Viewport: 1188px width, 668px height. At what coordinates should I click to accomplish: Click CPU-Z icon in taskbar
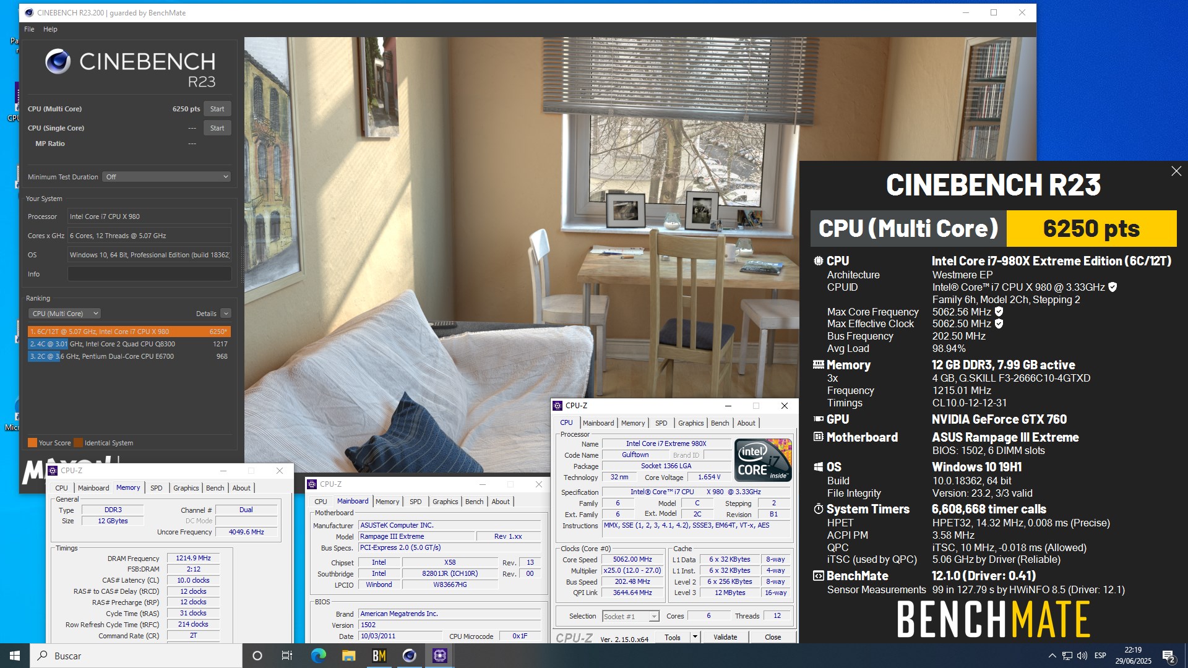point(439,656)
